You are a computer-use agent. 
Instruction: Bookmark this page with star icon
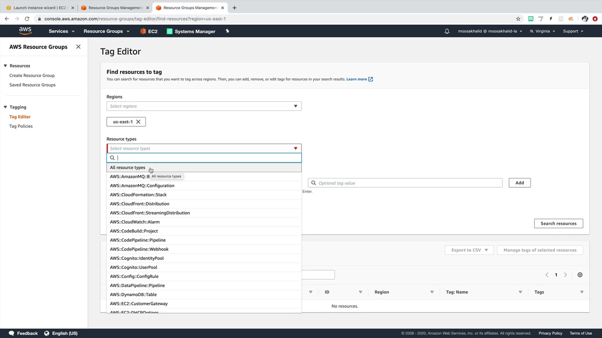pyautogui.click(x=518, y=19)
